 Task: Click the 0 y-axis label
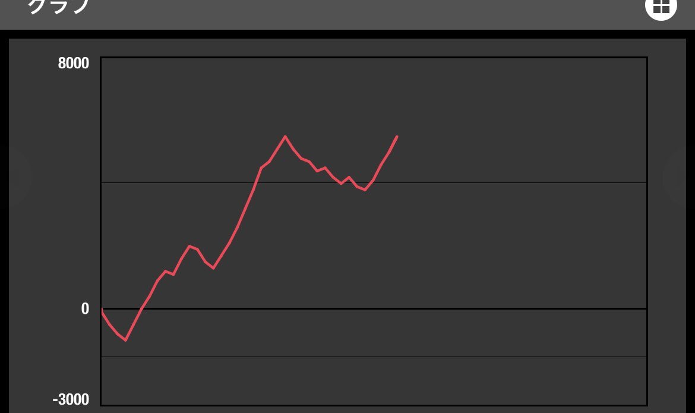[x=85, y=309]
